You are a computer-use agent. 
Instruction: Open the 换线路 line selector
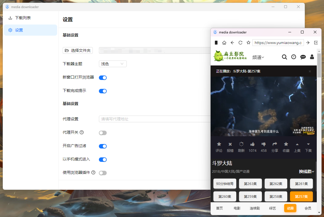click(307, 171)
